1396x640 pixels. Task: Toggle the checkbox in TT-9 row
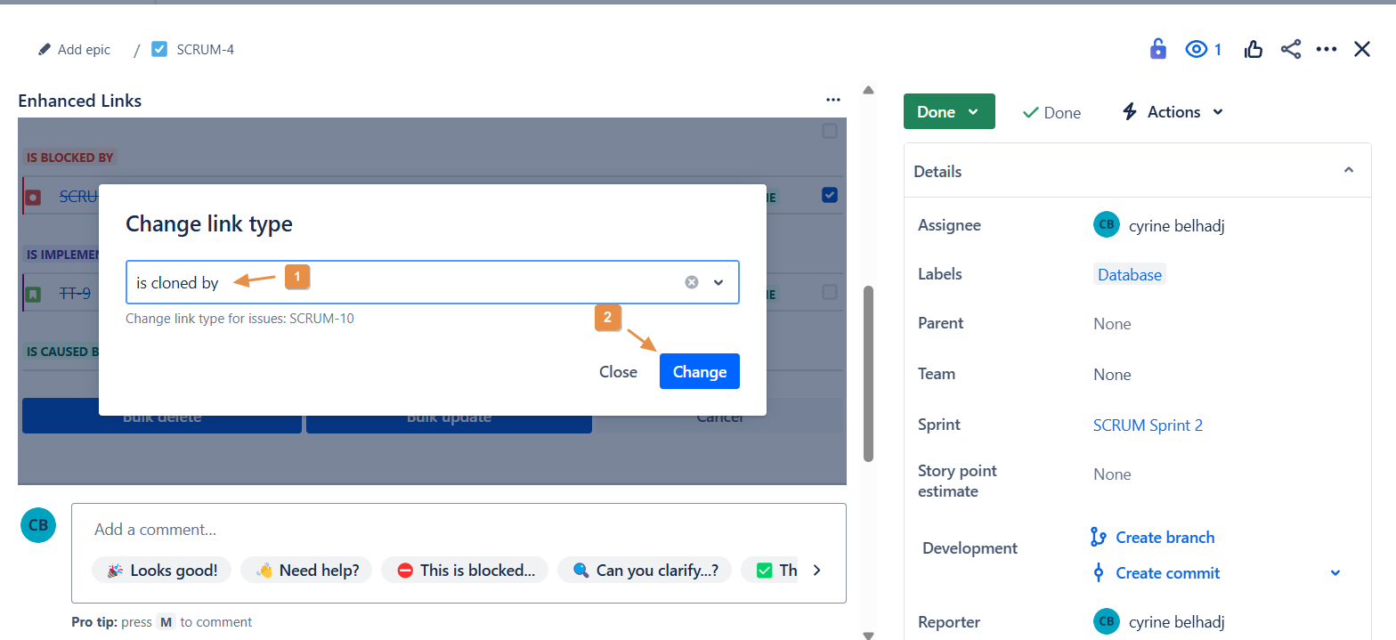pos(830,291)
